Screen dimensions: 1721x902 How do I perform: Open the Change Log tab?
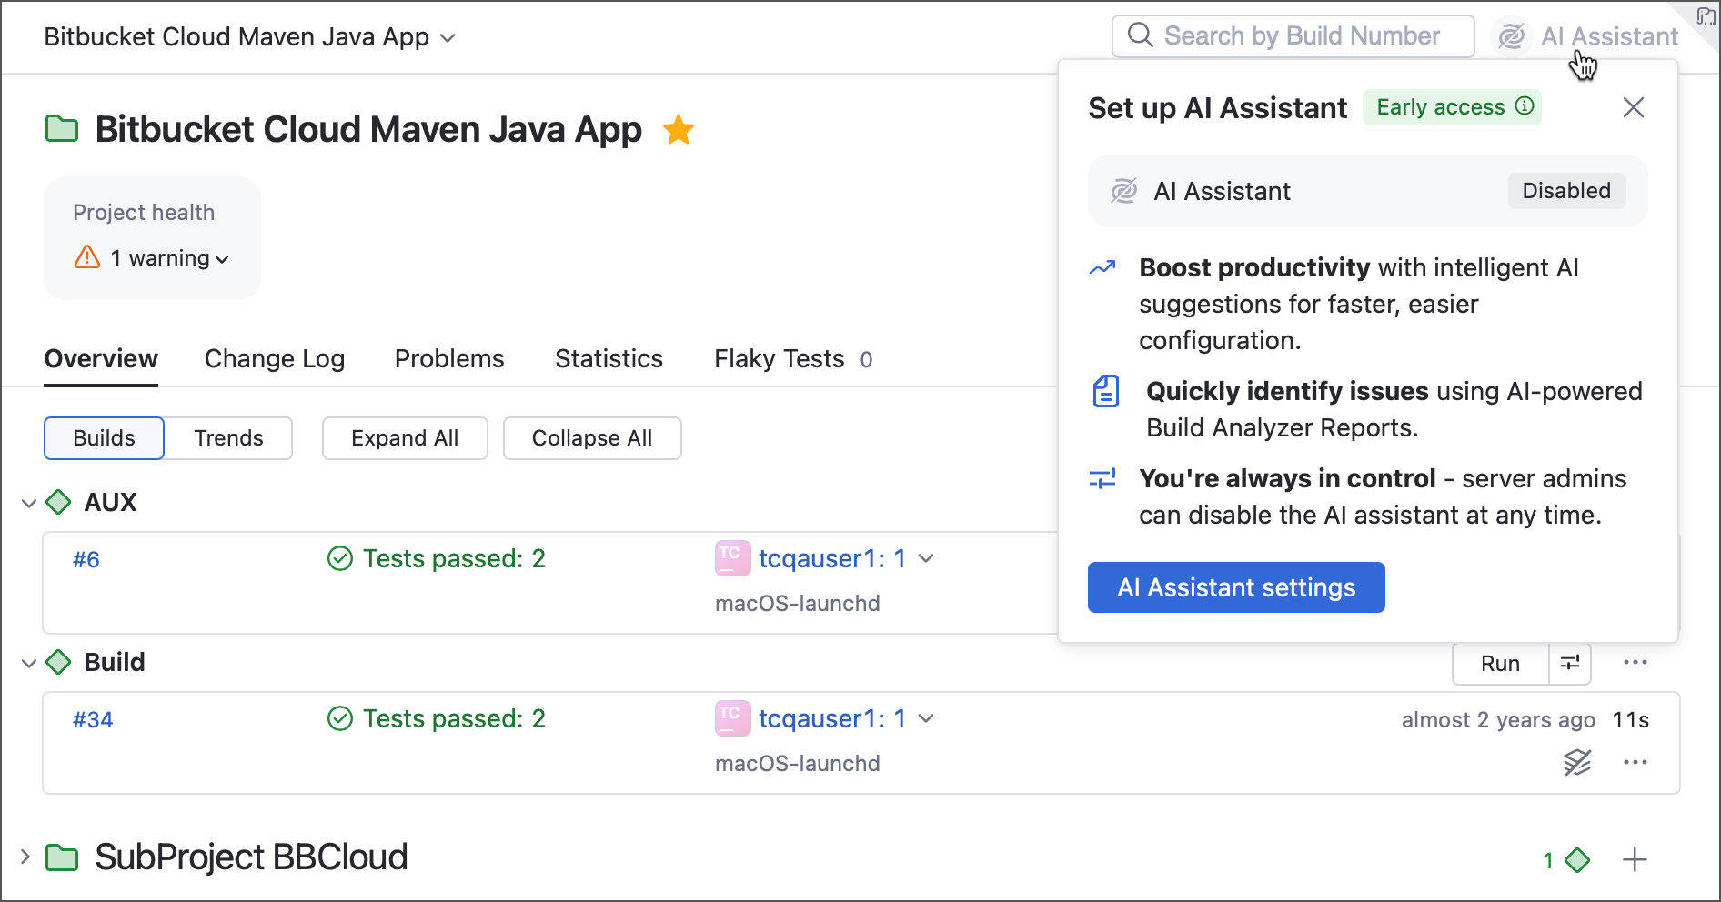click(x=274, y=358)
